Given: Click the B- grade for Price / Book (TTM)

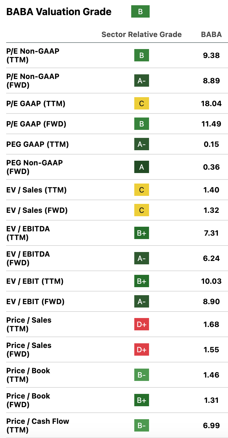Looking at the screenshot, I should (141, 375).
